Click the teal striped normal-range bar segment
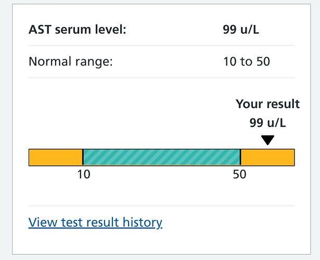320x260 pixels. 161,158
